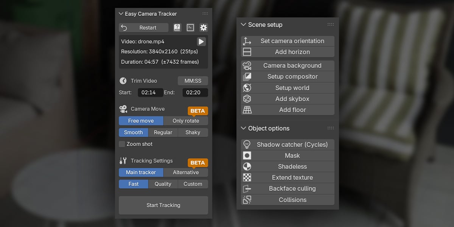Enable the Zoom shot checkbox
Viewport: 454px width, 227px height.
122,144
